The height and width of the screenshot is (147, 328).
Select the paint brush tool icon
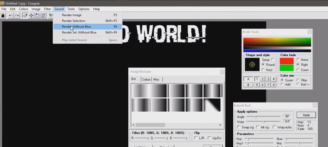25,16
